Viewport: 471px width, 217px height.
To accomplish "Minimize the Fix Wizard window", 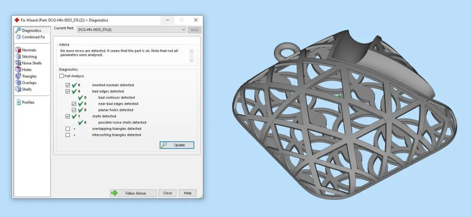I will (x=167, y=20).
